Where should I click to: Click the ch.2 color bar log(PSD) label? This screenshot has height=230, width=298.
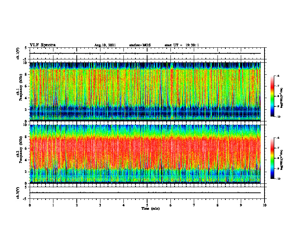click(282, 160)
